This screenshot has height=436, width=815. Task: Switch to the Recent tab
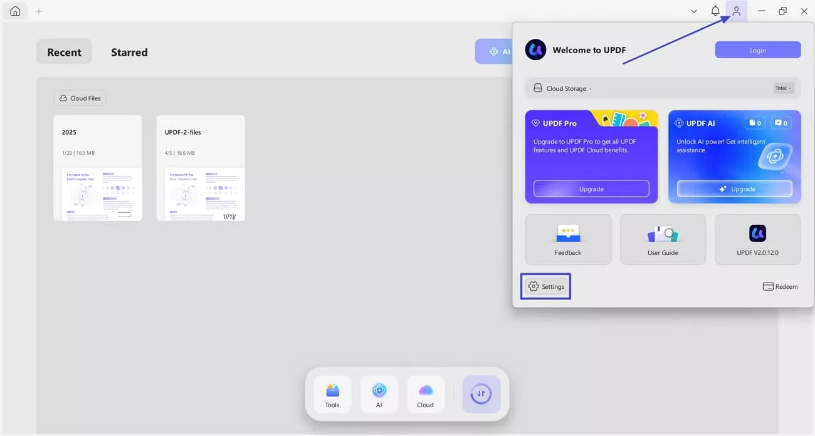pos(64,52)
